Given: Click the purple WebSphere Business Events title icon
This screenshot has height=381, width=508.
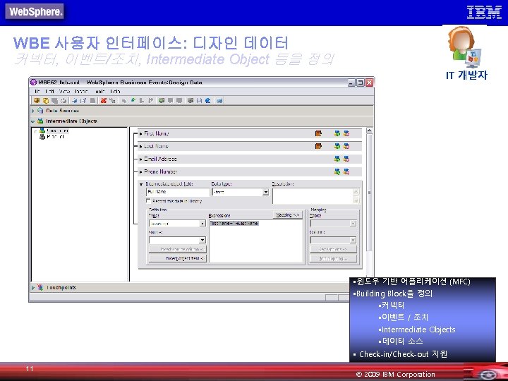Looking at the screenshot, I should (33, 83).
